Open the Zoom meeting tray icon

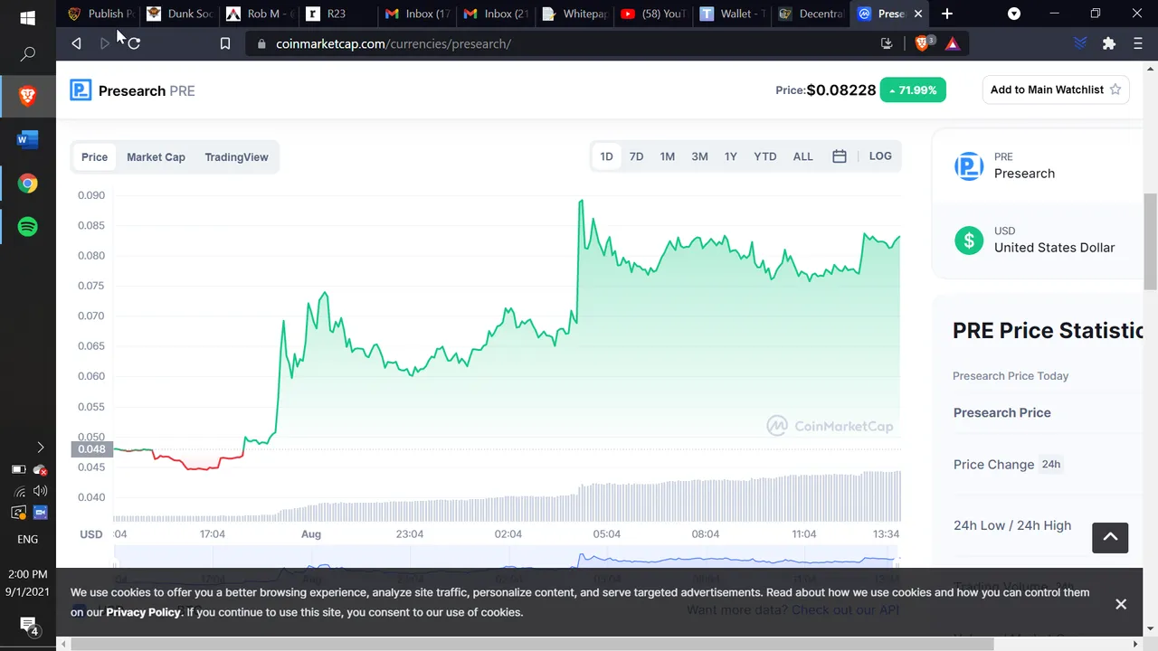click(x=40, y=513)
